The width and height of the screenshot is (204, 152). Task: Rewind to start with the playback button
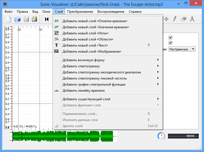tap(47, 19)
